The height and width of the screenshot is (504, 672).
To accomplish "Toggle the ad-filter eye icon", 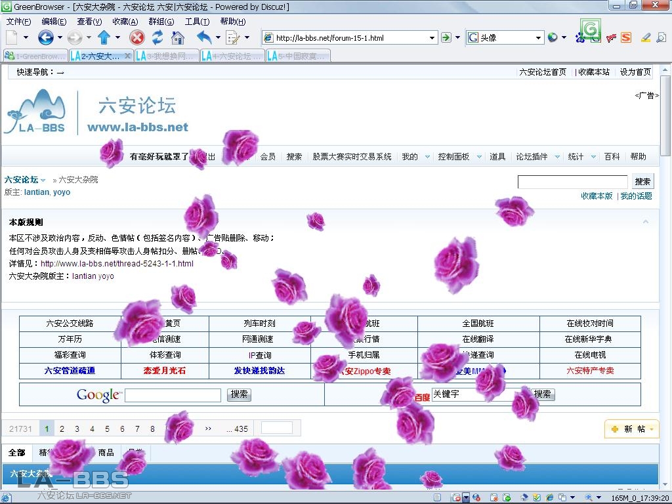I will point(456,497).
